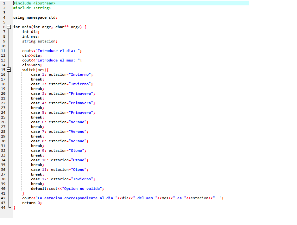
Task: Select the 'int dia;' declaration
Action: (31, 32)
